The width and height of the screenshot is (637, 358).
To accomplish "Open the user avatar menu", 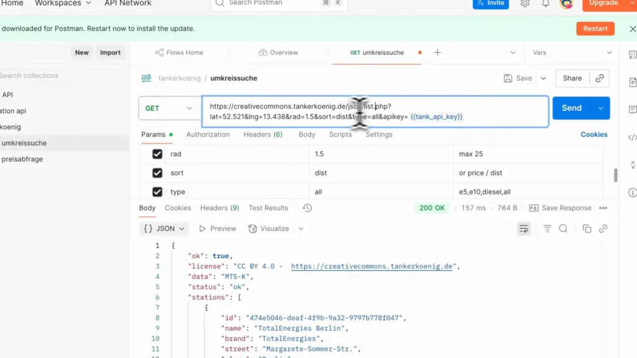I will coord(566,4).
